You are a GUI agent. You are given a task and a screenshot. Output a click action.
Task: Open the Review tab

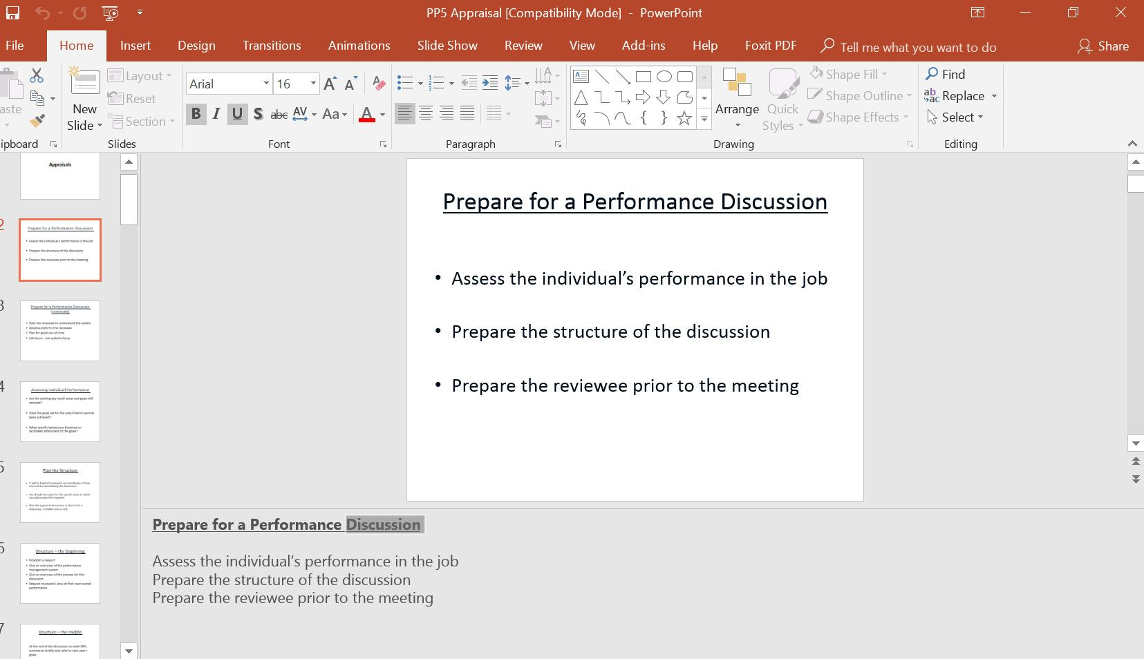523,46
